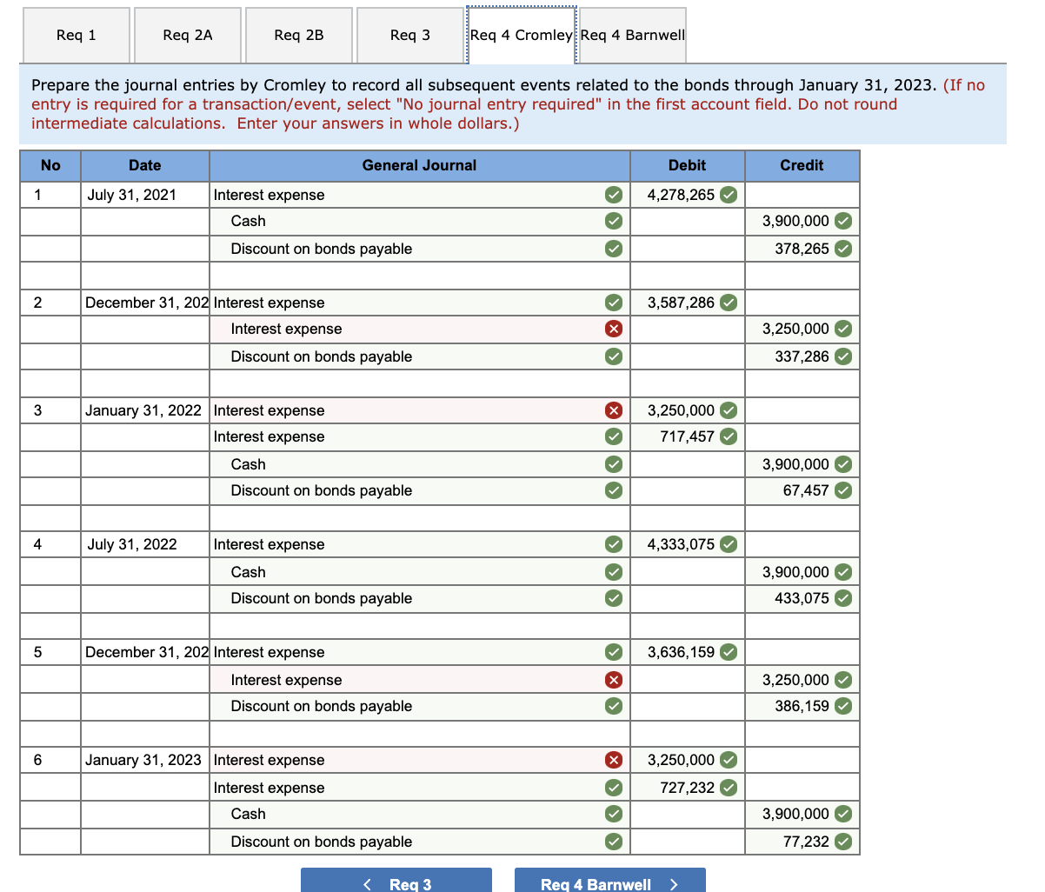Click the Date column header
This screenshot has width=1045, height=892.
click(x=145, y=165)
